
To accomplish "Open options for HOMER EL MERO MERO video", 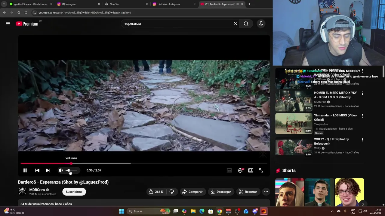I will 362,93.
